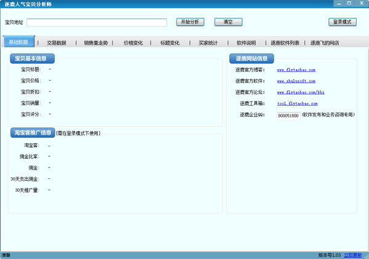Open the 软件说明 tab
Viewport: 369px width, 259px height.
click(246, 43)
